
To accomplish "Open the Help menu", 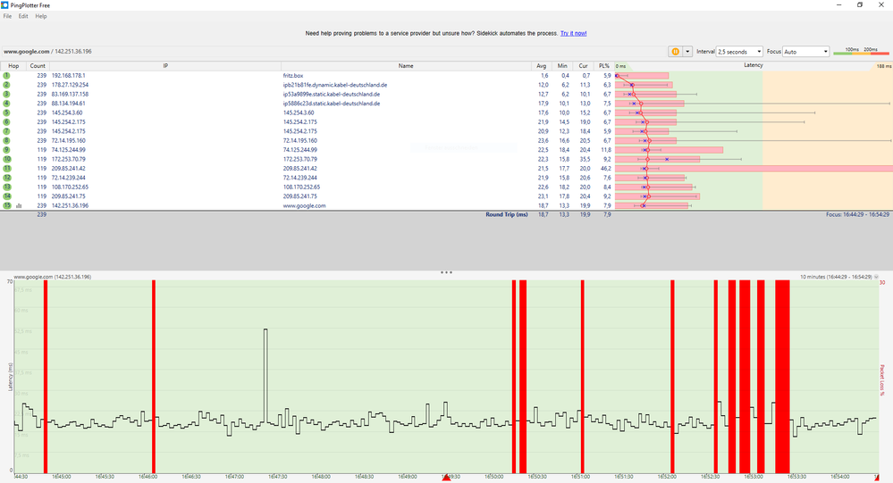I will [41, 16].
